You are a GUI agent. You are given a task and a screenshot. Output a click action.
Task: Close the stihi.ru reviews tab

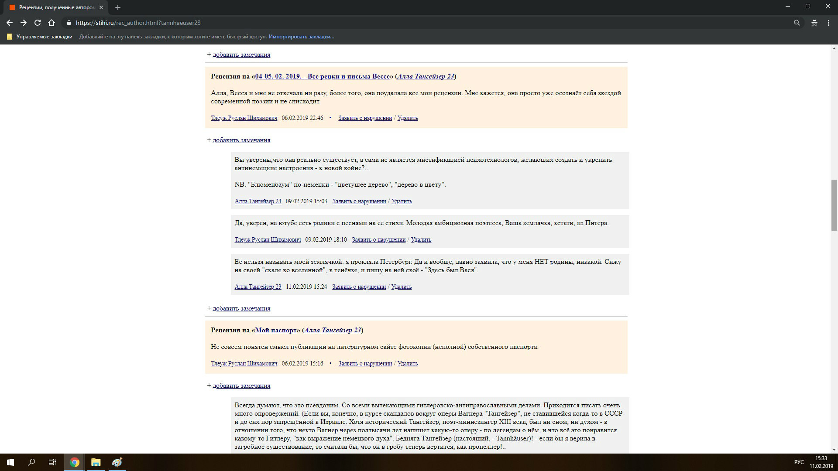click(x=101, y=7)
